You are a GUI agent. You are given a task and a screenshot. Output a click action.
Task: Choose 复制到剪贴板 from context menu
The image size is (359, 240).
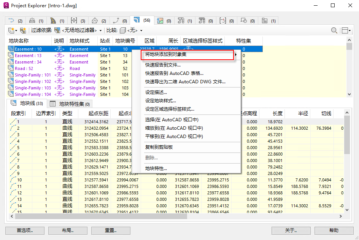159,147
